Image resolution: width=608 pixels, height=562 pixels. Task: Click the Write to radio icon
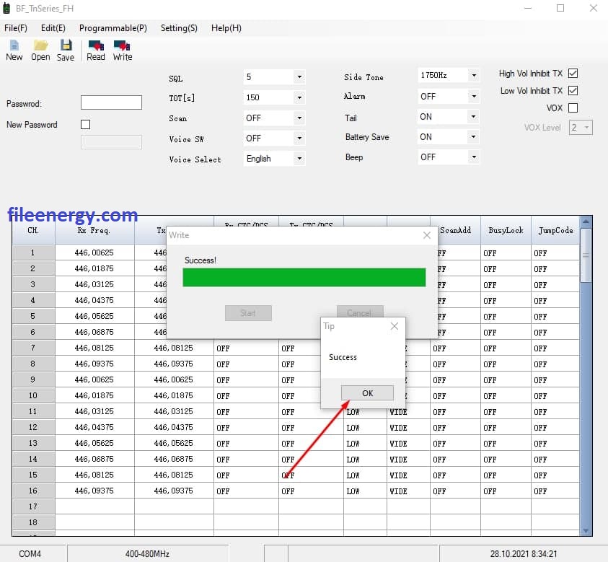[x=123, y=51]
